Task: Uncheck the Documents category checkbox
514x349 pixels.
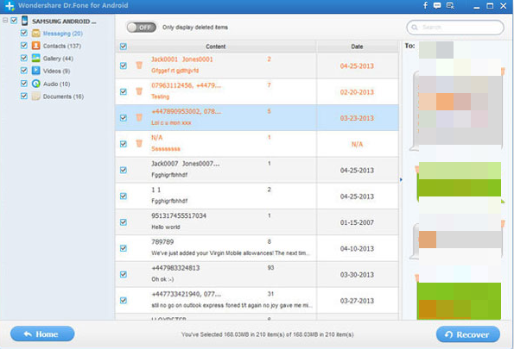Action: 23,96
